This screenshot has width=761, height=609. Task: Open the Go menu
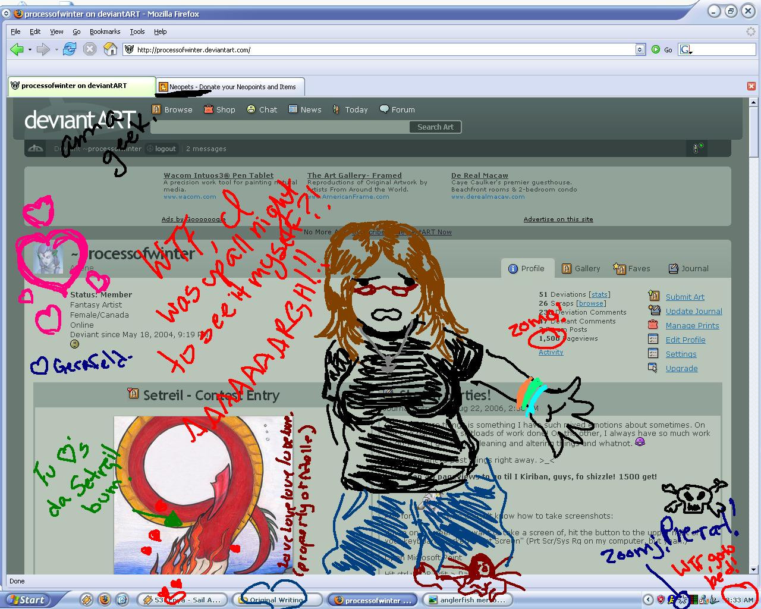click(x=76, y=32)
